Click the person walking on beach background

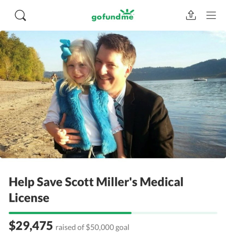[53, 81]
